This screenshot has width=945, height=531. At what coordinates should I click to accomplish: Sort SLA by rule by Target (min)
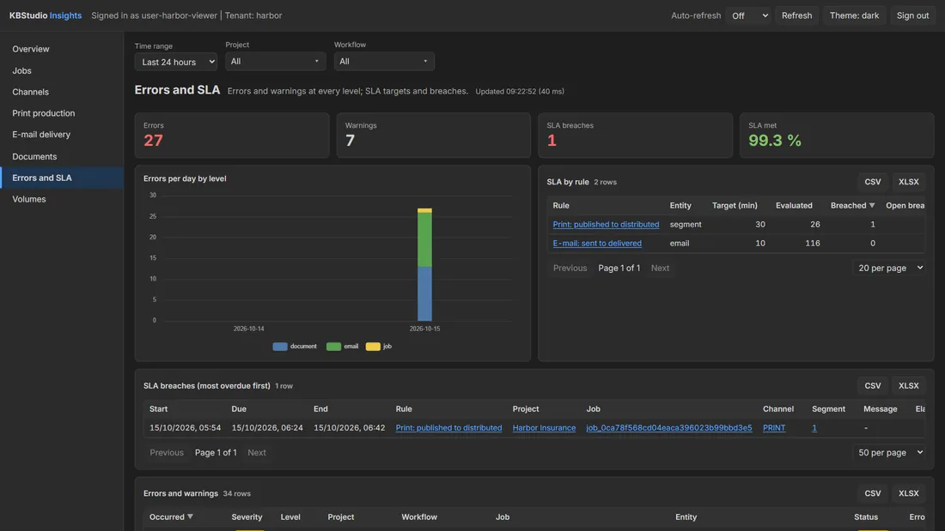(734, 205)
